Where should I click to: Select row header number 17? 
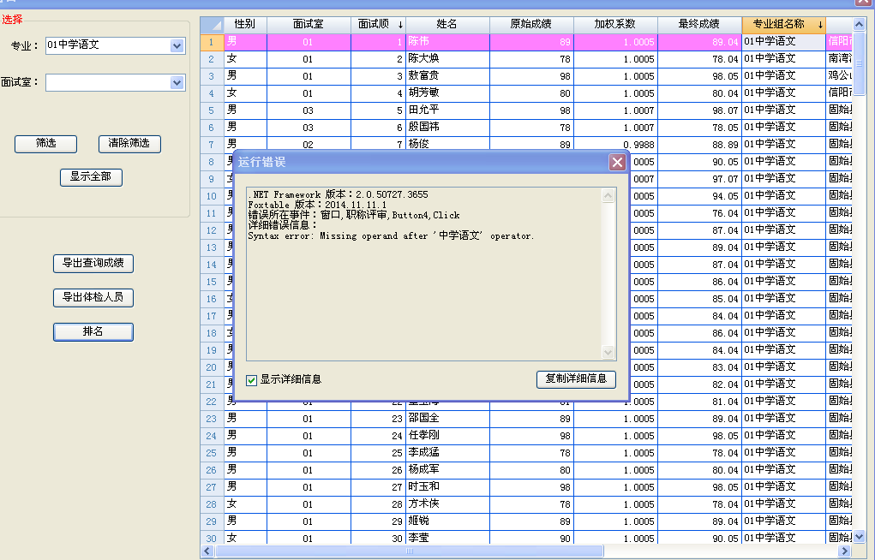pos(212,316)
